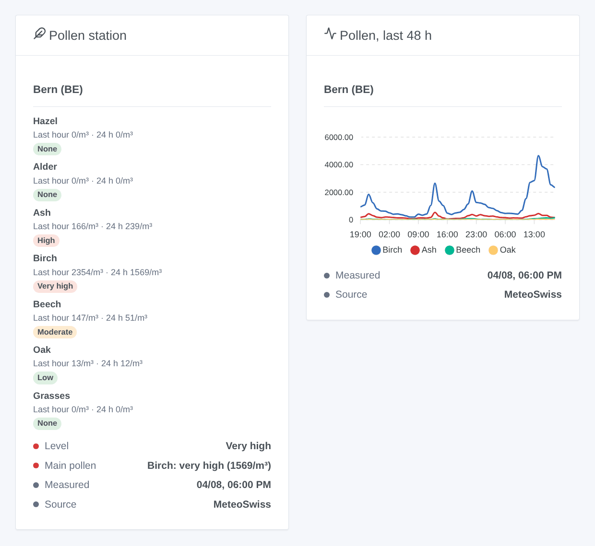This screenshot has height=546, width=595.
Task: Select the Pollen station card title
Action: click(x=88, y=35)
